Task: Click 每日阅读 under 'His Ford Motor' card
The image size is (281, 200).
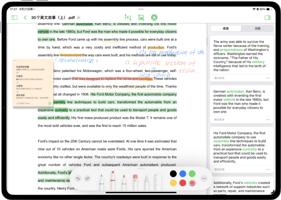Action: click(219, 169)
